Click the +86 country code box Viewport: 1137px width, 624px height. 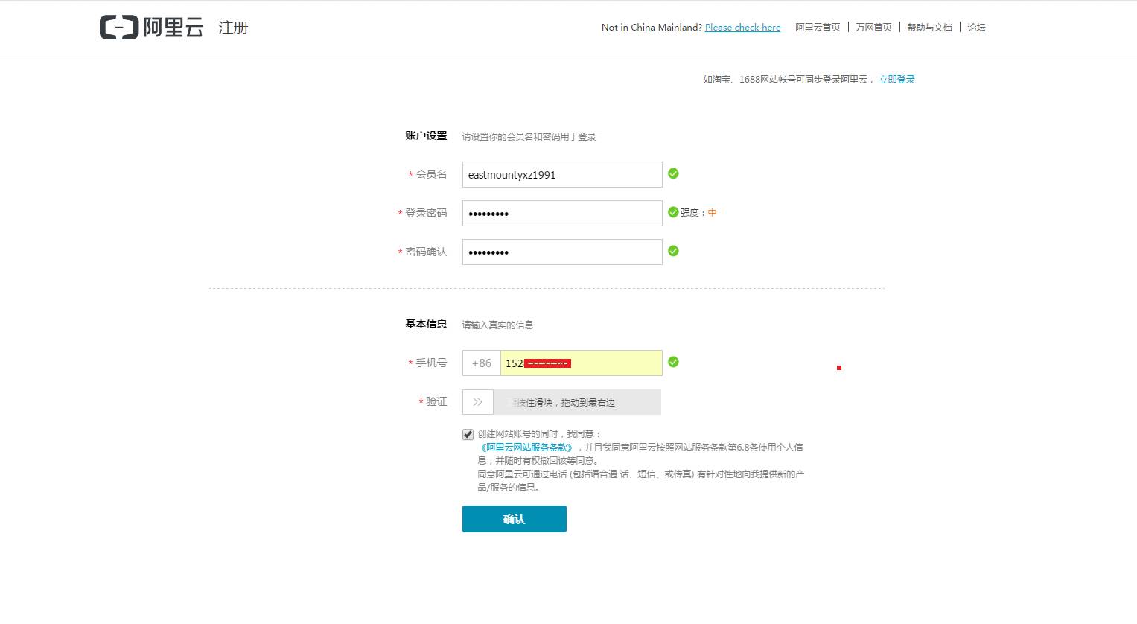pos(482,363)
